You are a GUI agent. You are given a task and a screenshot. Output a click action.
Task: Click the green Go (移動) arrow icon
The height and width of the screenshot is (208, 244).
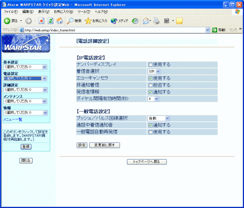pyautogui.click(x=215, y=30)
